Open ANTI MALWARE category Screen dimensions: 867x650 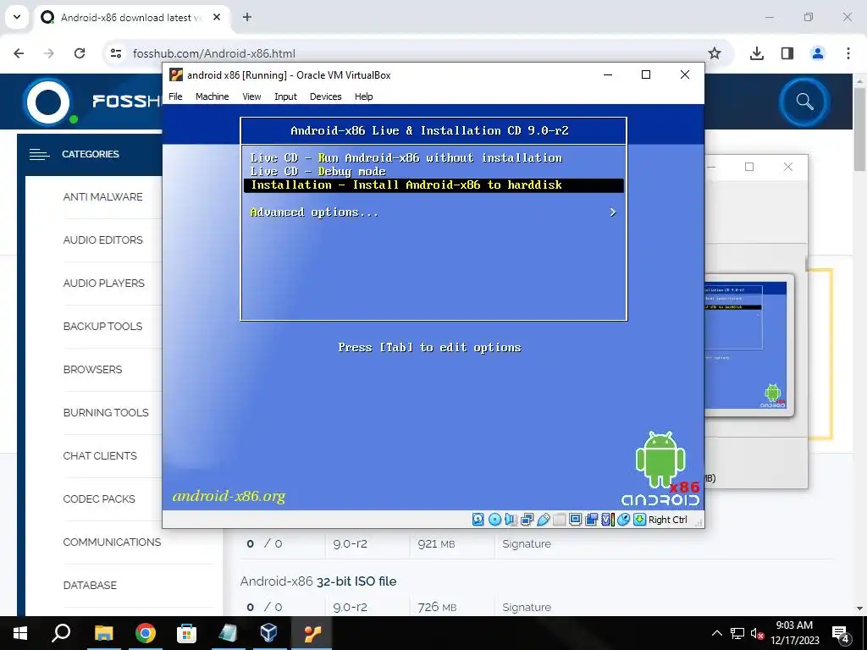pyautogui.click(x=102, y=196)
